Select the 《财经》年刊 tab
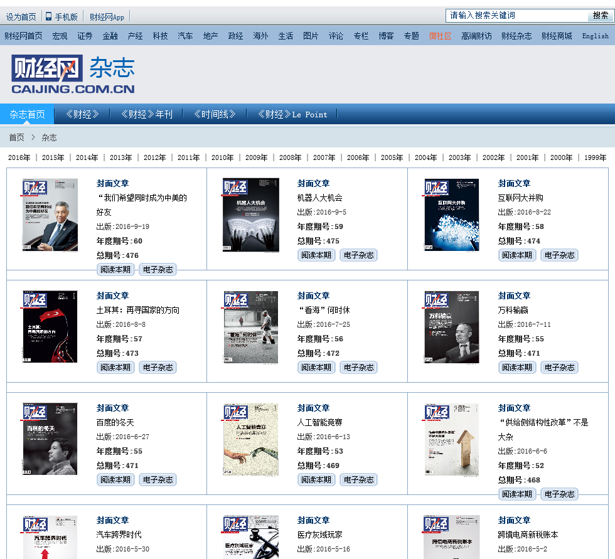The image size is (615, 559). (x=146, y=114)
